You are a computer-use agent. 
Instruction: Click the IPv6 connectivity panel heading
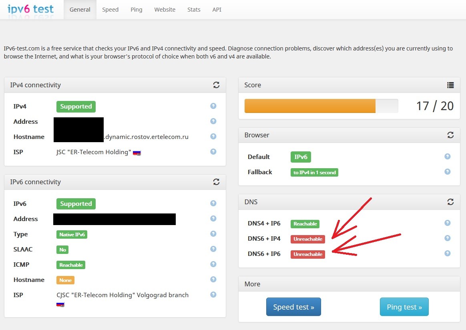pyautogui.click(x=35, y=182)
